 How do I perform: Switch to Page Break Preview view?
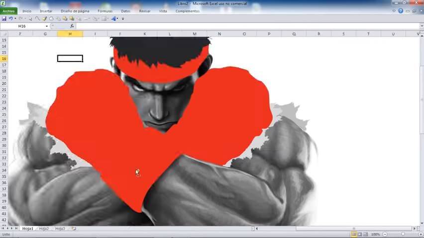click(x=366, y=235)
